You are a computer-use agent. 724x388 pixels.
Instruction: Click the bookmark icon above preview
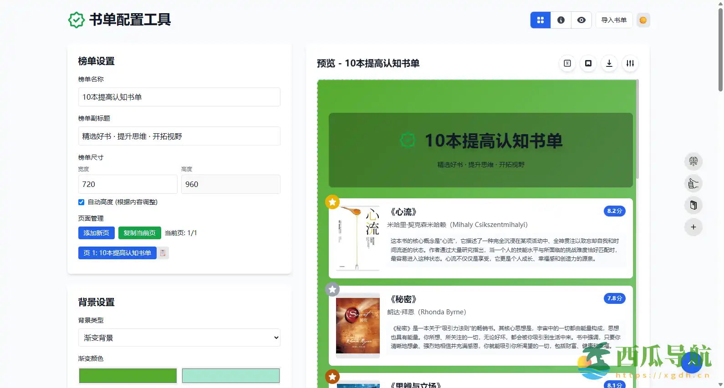coord(588,63)
